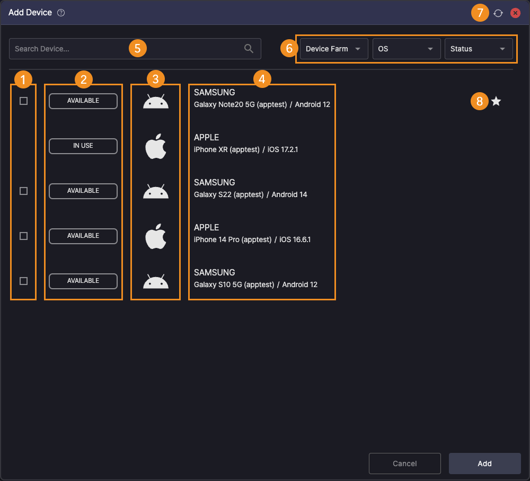Click the Android icon for Galaxy S10 5G
Viewport: 530px width, 481px height.
pyautogui.click(x=156, y=282)
